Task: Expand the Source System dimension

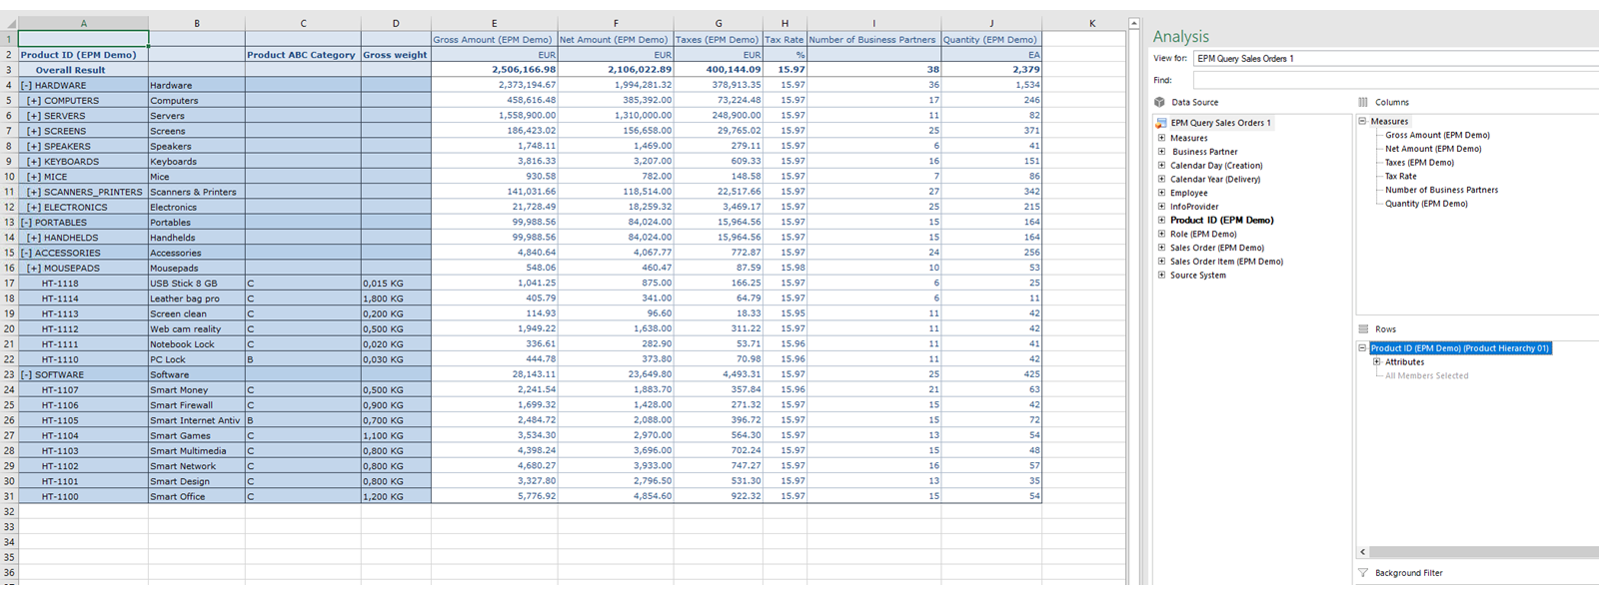Action: pos(1161,276)
